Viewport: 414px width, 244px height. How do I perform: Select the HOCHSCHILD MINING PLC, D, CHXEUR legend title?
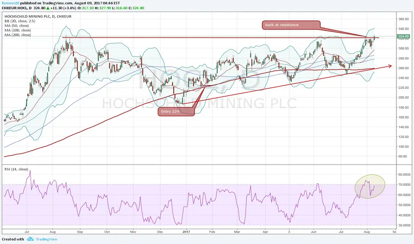click(38, 16)
